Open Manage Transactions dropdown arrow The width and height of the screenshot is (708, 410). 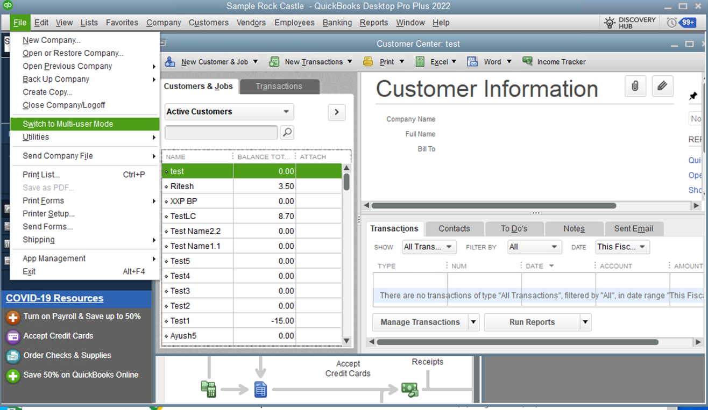(473, 322)
